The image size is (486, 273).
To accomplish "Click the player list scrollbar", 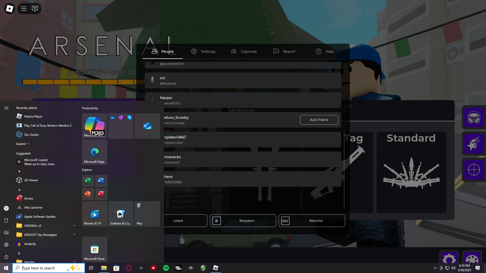I will point(344,169).
